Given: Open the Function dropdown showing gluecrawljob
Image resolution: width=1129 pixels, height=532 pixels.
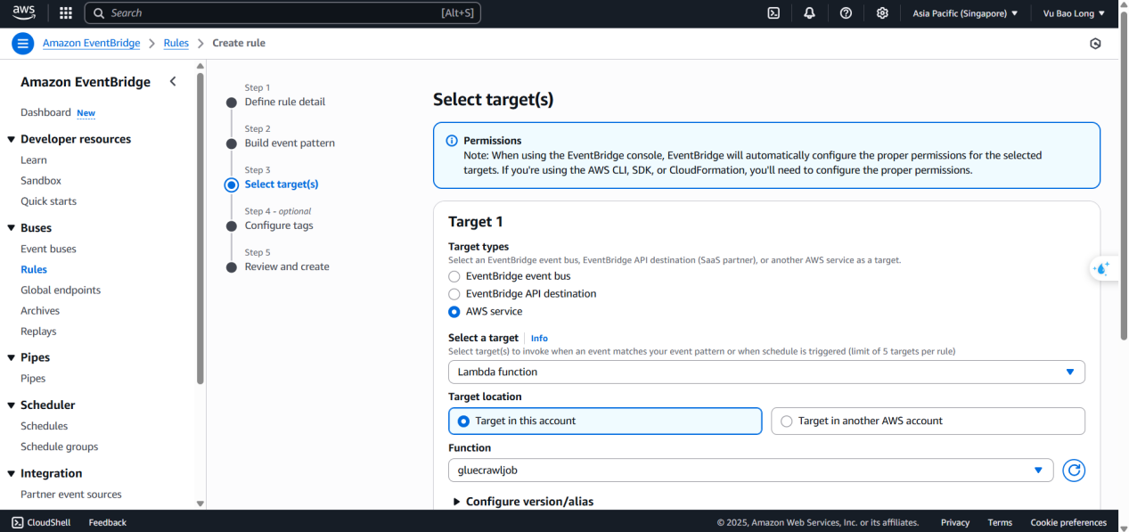Looking at the screenshot, I should pos(750,471).
